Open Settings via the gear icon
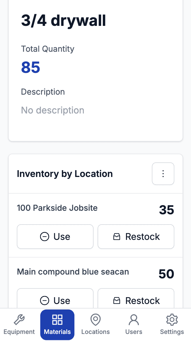Viewport: 191px width, 341px height. [x=172, y=320]
